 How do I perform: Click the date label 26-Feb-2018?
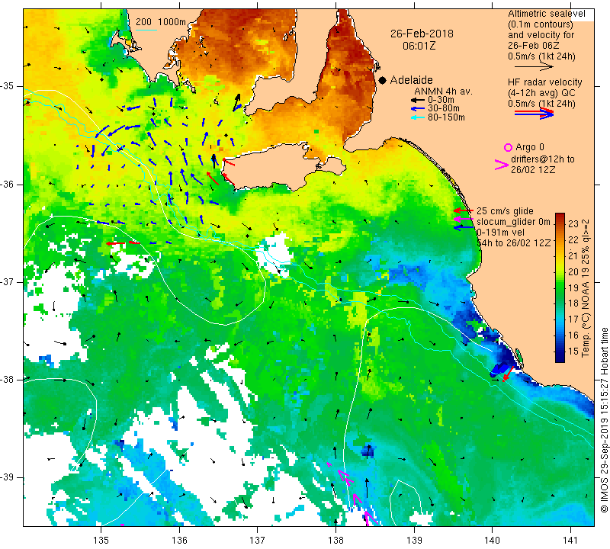[x=422, y=34]
